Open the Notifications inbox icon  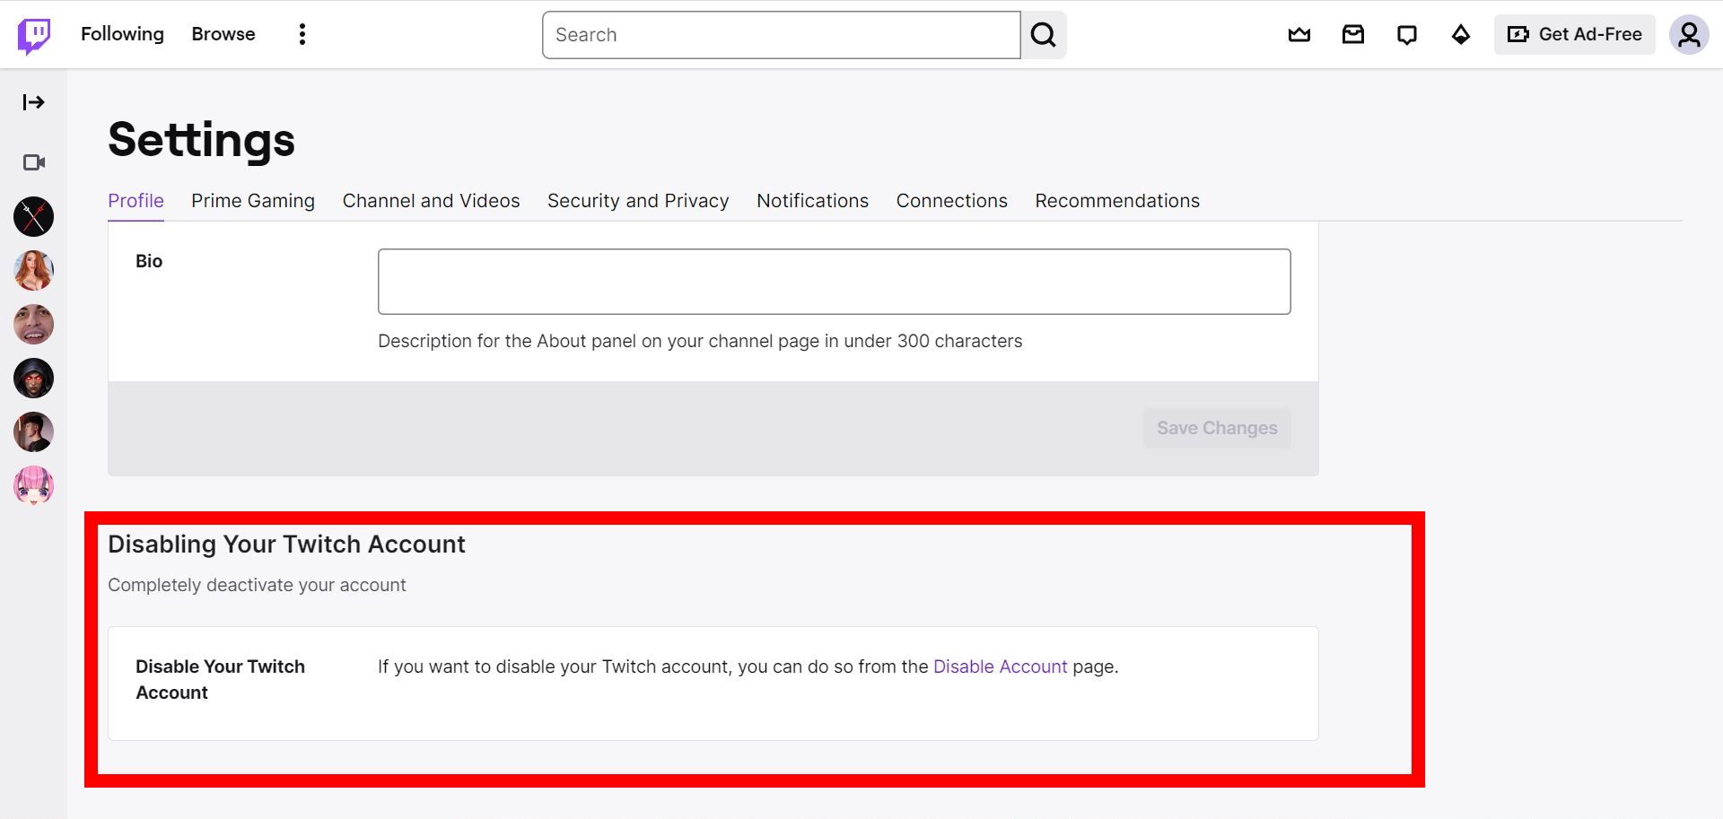(1352, 34)
